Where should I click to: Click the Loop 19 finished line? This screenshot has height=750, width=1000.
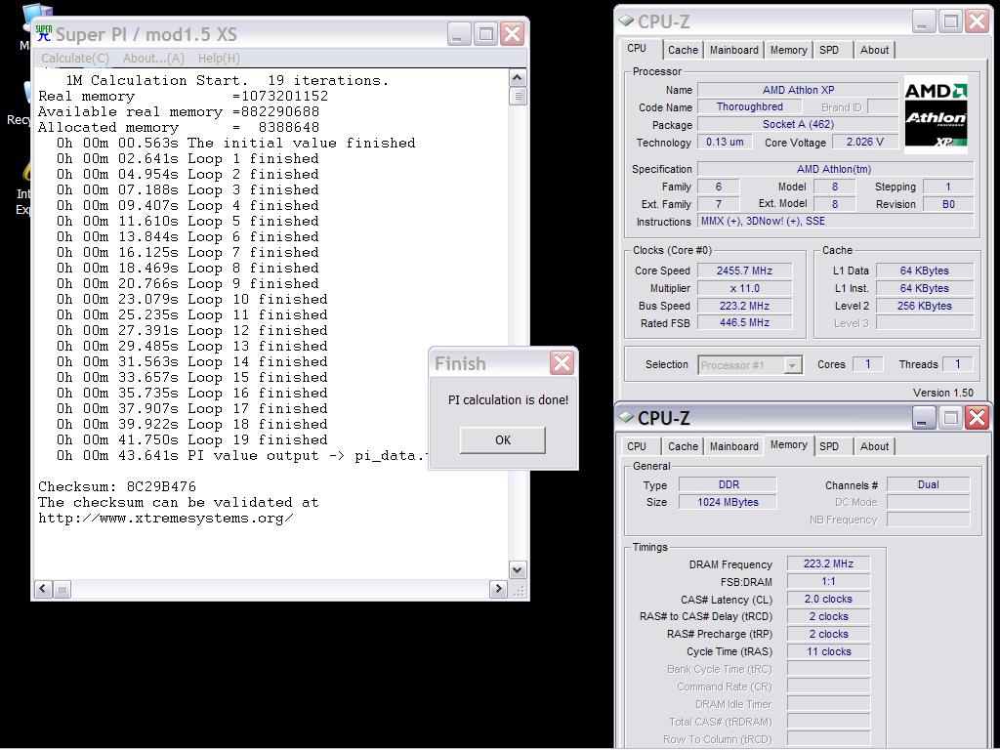click(x=192, y=440)
